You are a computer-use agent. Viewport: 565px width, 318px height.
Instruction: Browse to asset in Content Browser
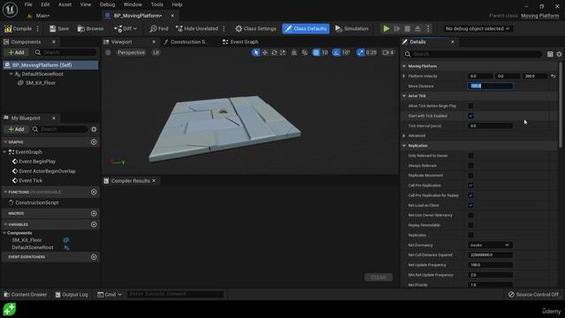[90, 28]
